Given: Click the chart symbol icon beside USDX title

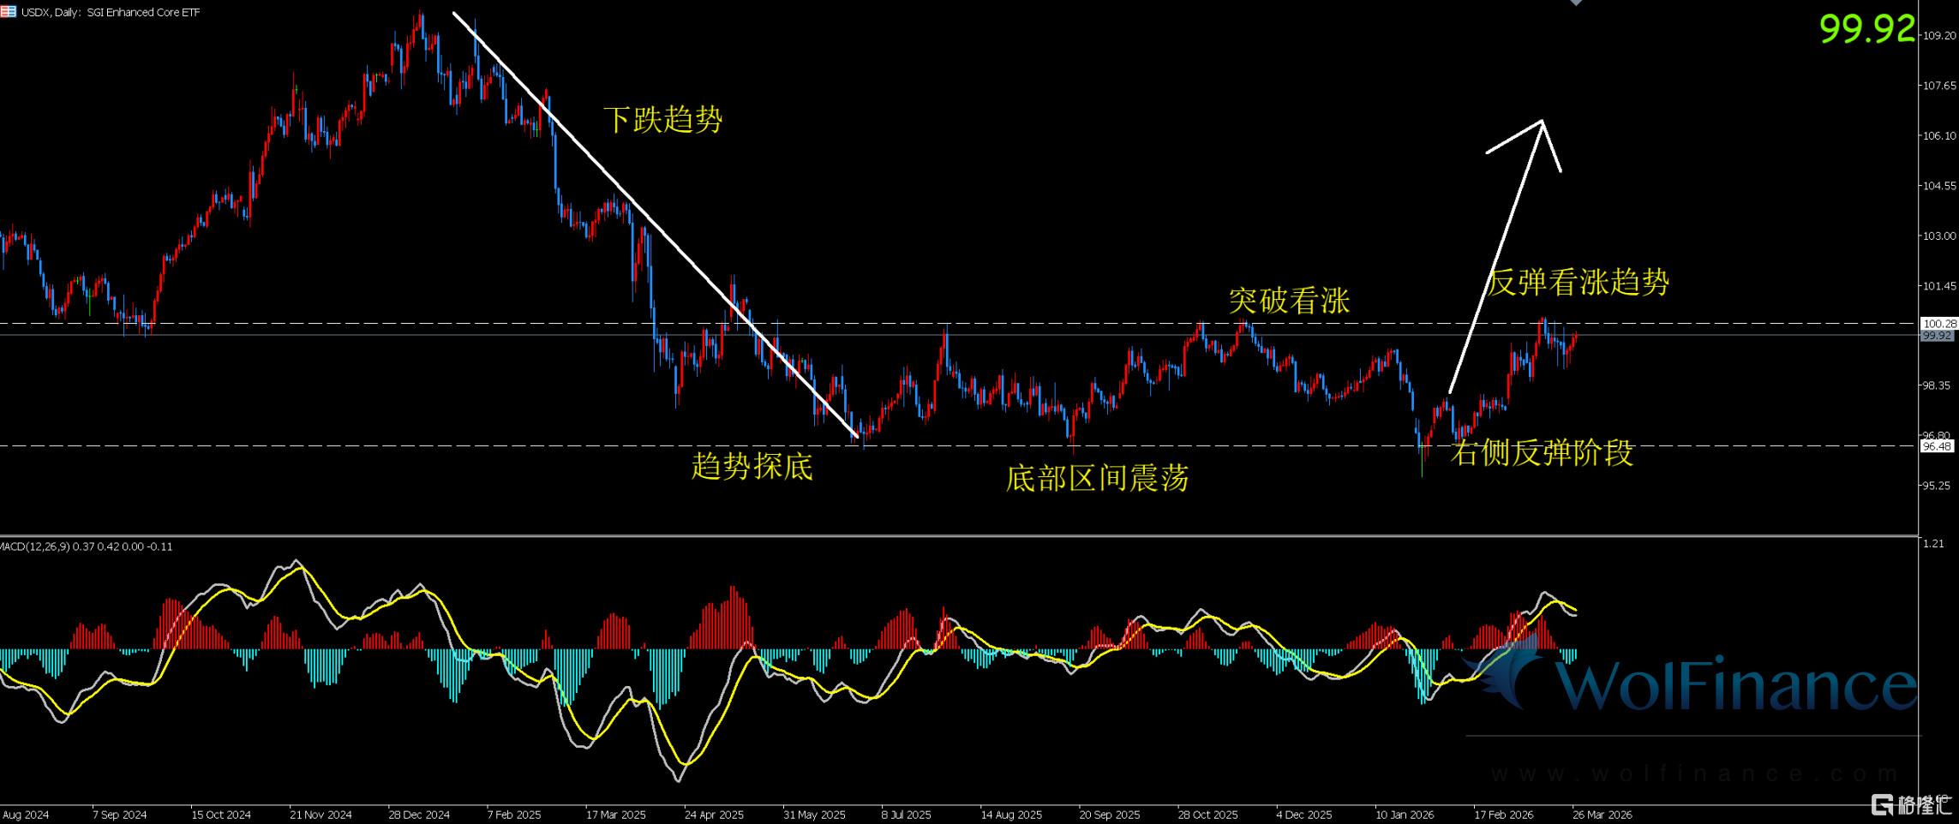Looking at the screenshot, I should click(x=9, y=12).
